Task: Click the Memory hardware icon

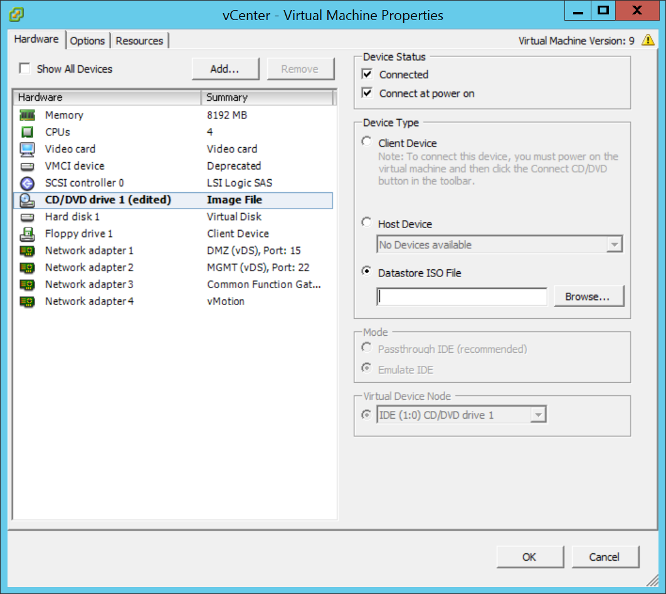Action: (27, 115)
